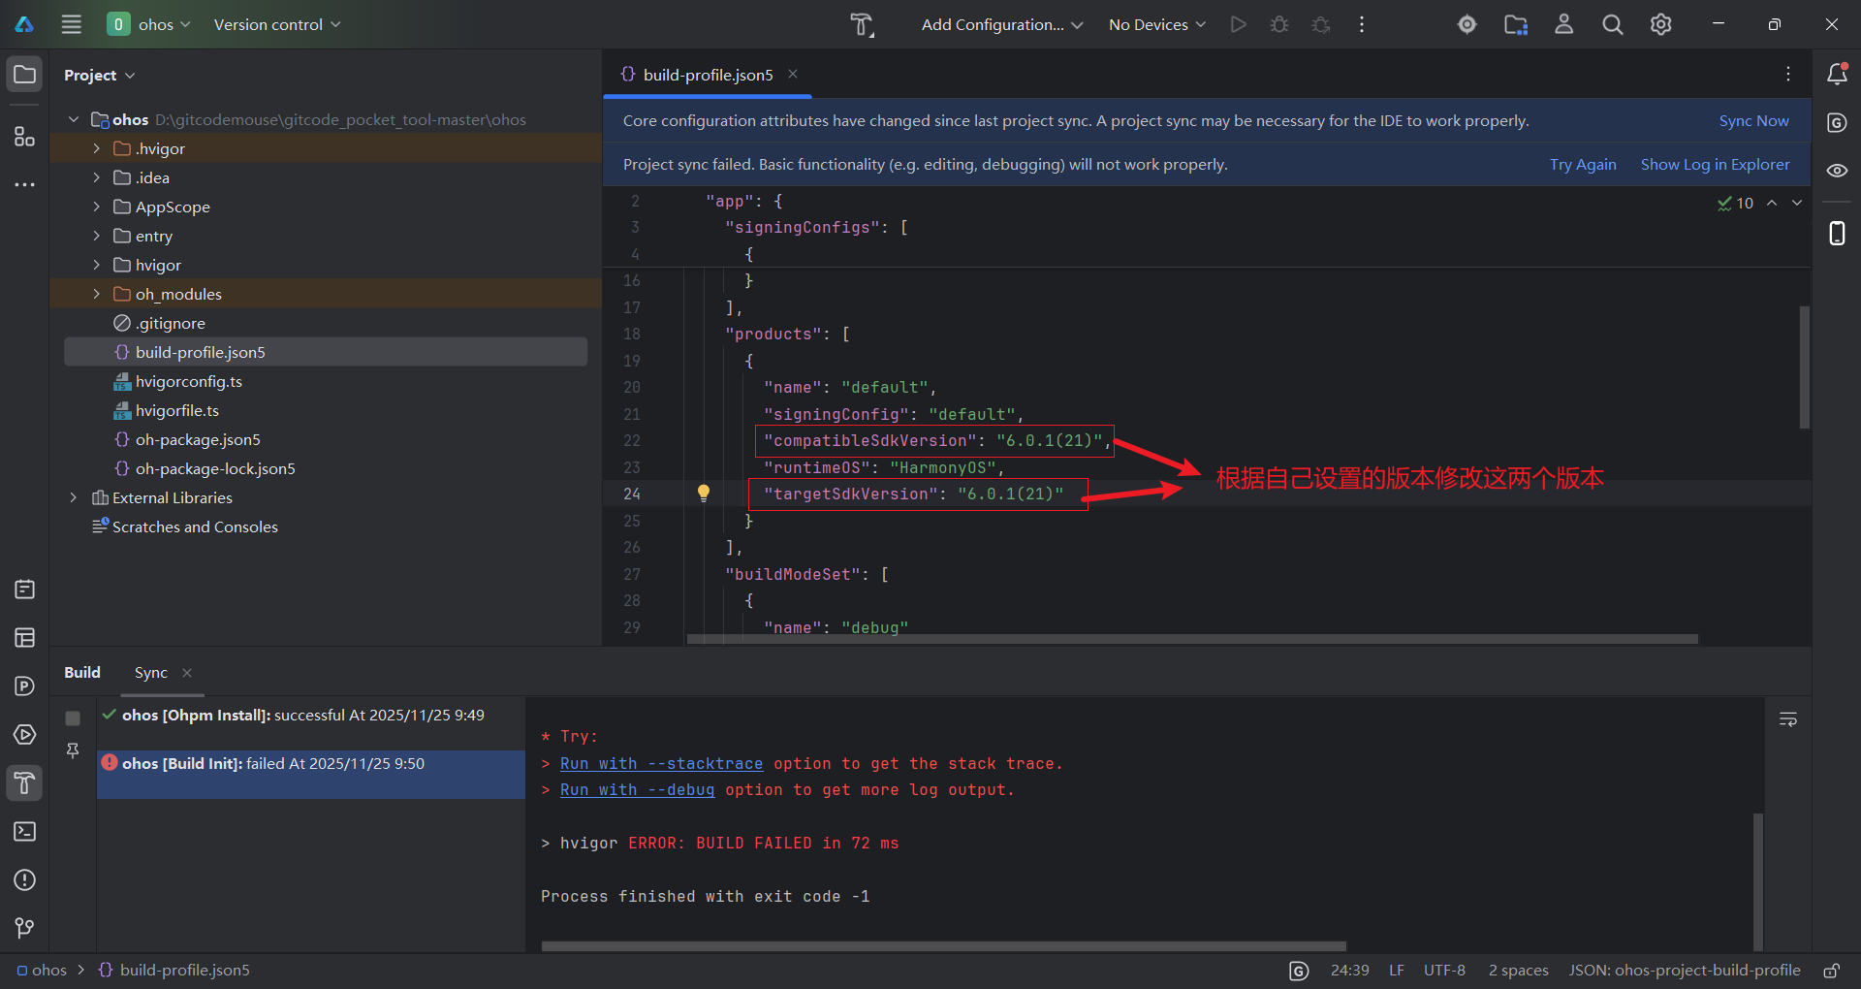Switch to the Sync tab
The image size is (1861, 989).
point(151,672)
